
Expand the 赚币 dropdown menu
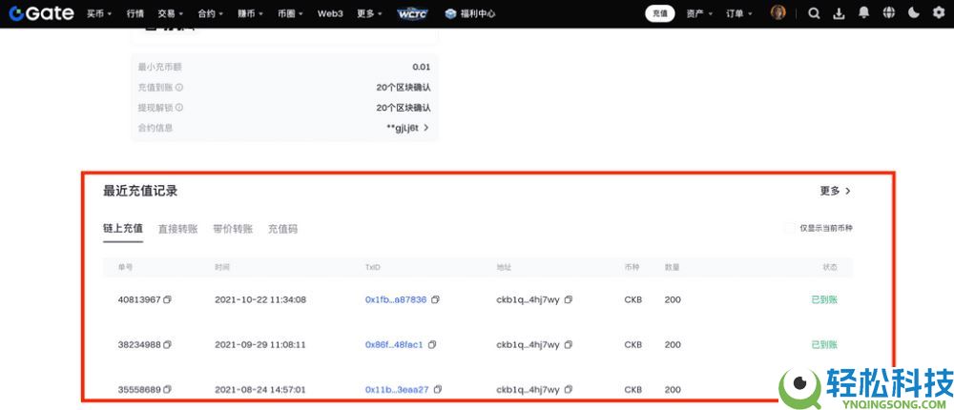tap(251, 13)
